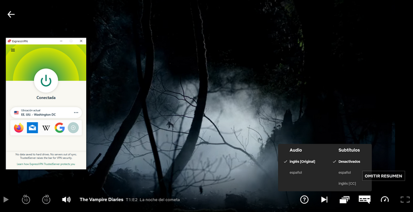
Task: Enter fullscreen mode
Action: [405, 200]
